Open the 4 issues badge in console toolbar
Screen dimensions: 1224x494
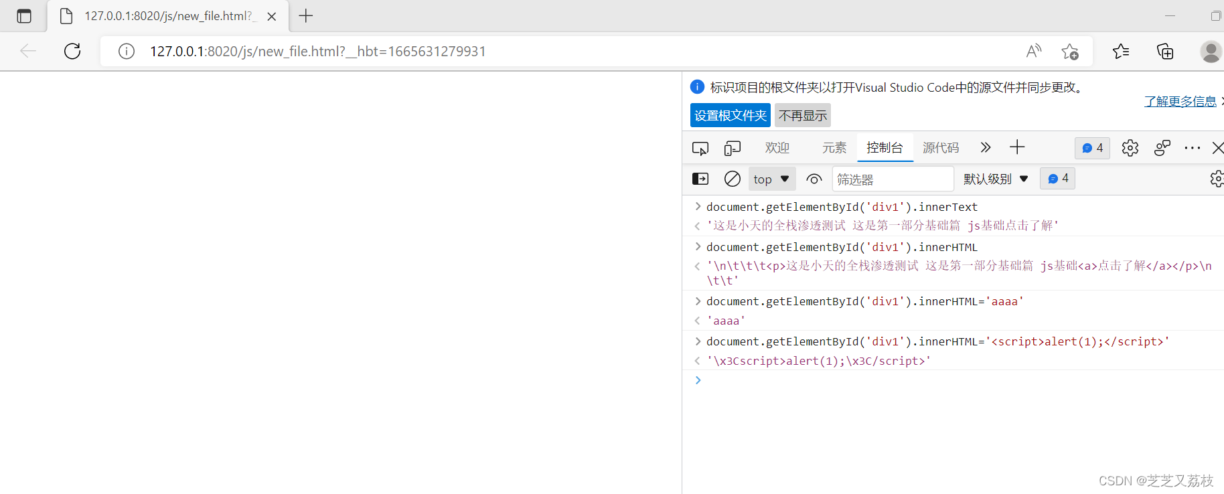click(1058, 179)
